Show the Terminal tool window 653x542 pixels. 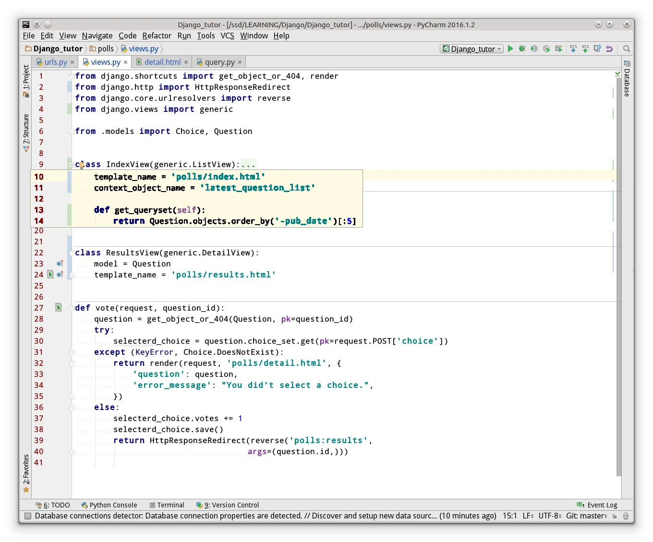point(167,505)
